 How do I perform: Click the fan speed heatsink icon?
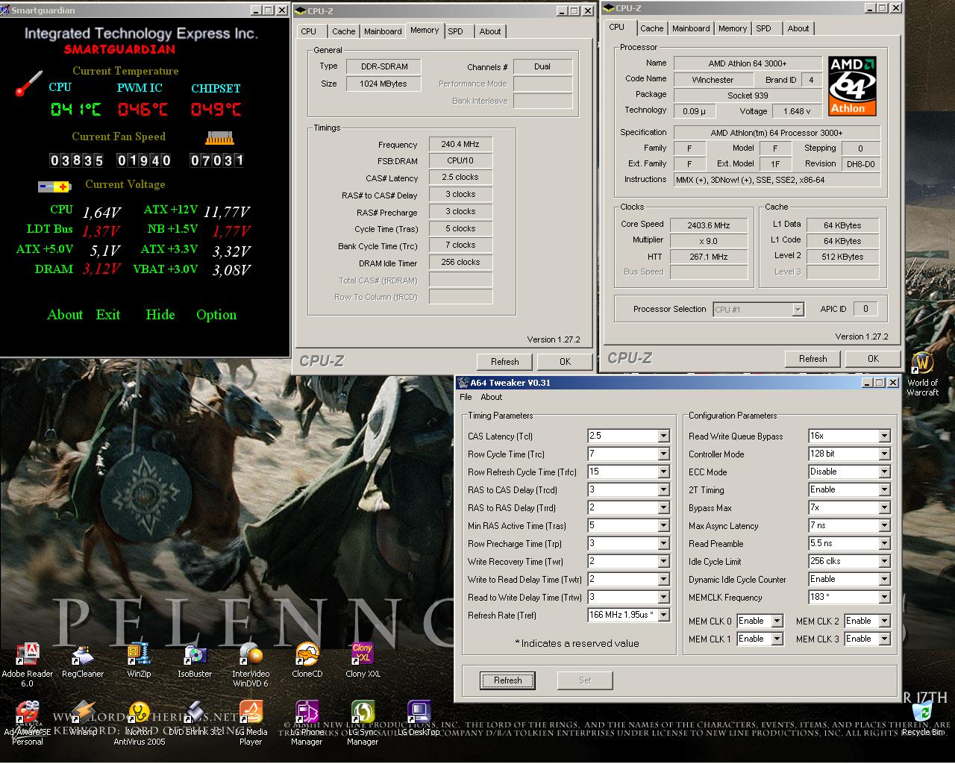219,138
